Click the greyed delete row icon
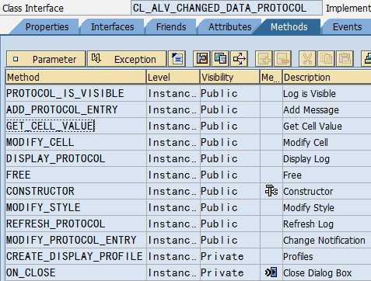Screen dimensions: 371x281 [x=283, y=59]
